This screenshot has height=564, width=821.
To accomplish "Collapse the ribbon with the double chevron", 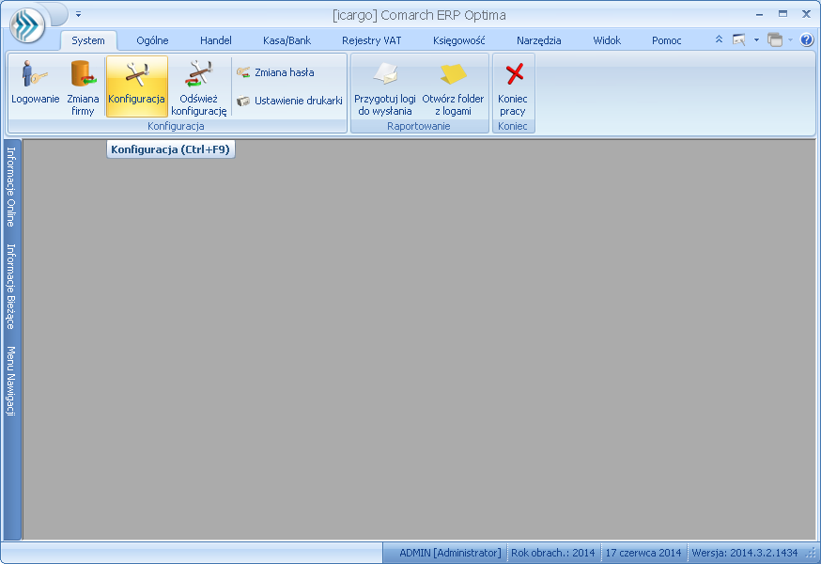I will point(720,40).
